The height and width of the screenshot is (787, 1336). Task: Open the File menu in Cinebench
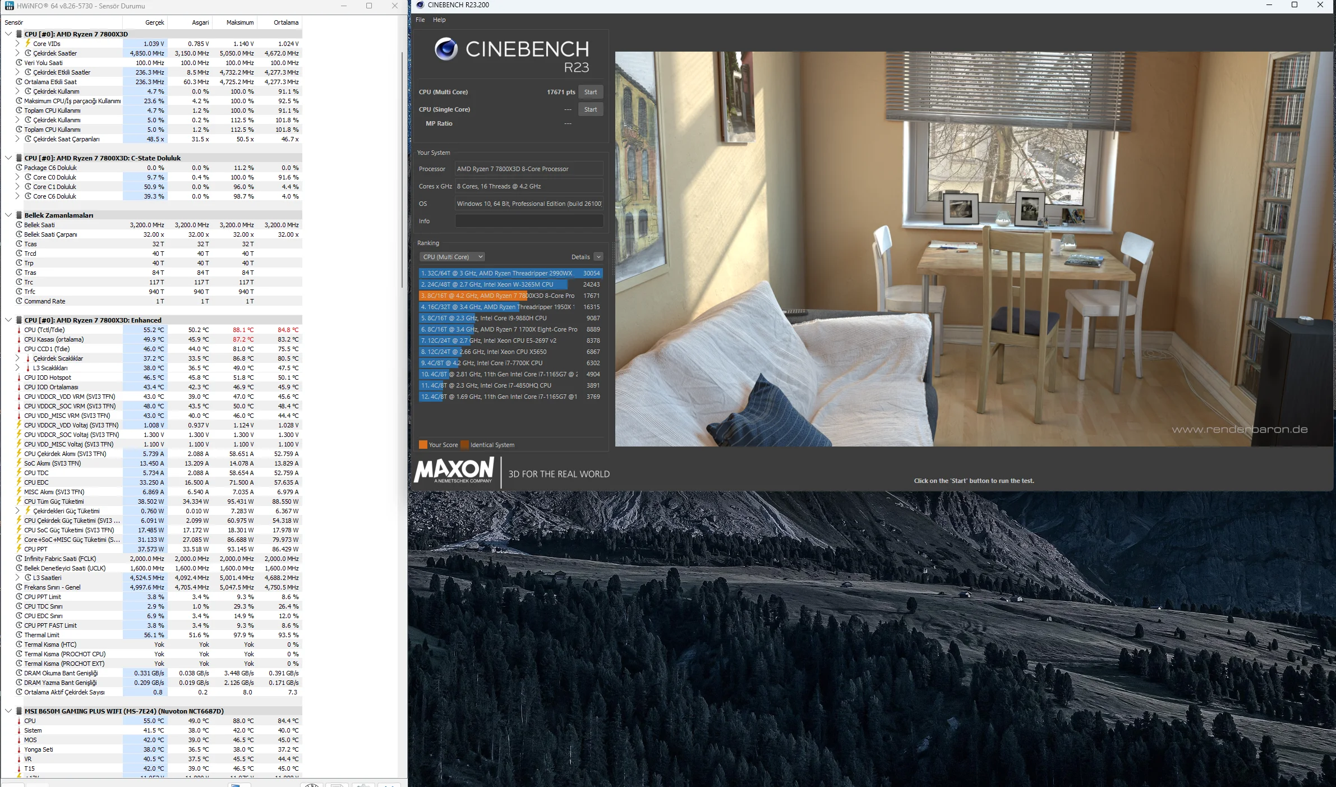point(420,20)
